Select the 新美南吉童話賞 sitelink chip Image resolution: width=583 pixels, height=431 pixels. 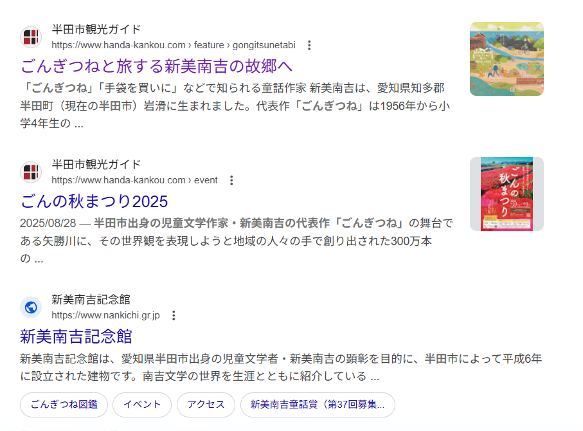tap(318, 405)
